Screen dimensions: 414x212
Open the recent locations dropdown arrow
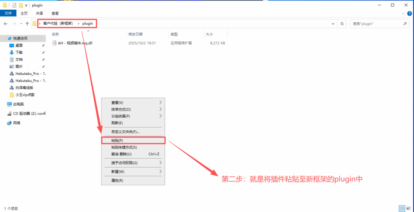coord(21,23)
